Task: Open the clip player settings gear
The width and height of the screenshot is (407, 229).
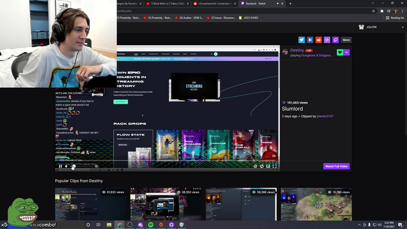Action: click(255, 166)
